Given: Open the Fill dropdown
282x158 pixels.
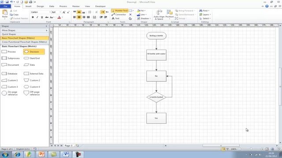Looking at the screenshot, I should [141, 11].
